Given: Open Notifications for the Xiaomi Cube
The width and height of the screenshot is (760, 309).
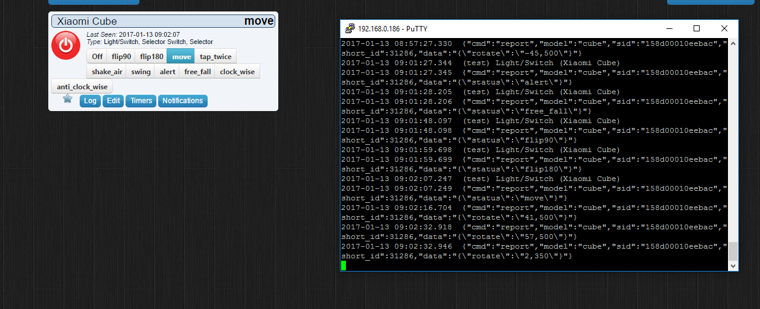Looking at the screenshot, I should tap(182, 101).
